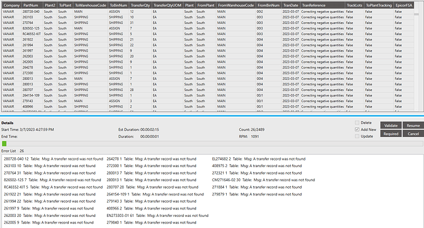
Task: Select part number cell 270764
Action: (32, 23)
